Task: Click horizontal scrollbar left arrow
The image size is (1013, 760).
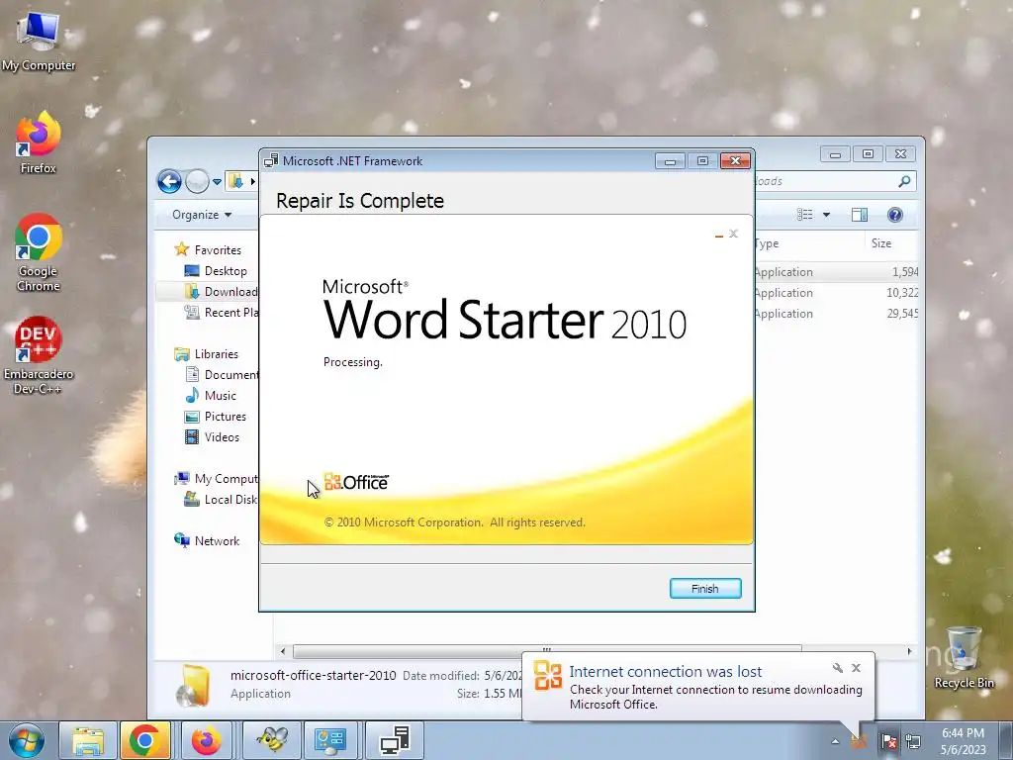Action: coord(282,651)
